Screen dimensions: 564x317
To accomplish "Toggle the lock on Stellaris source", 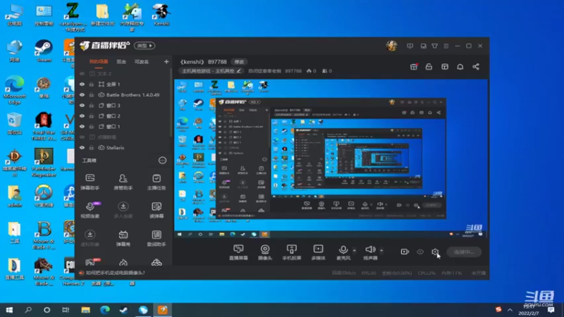I will pos(92,148).
